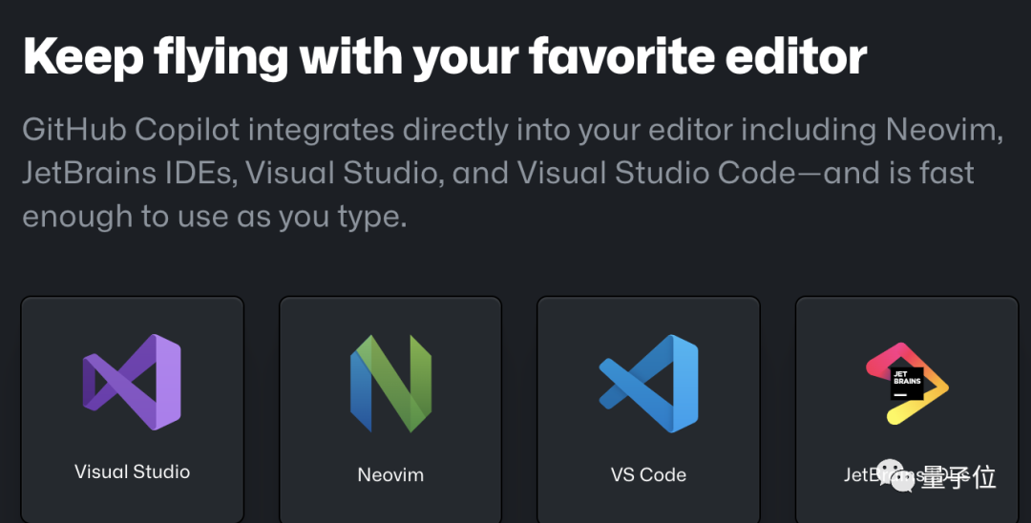Click the purple Visual Studio logo
1031x523 pixels.
(132, 383)
